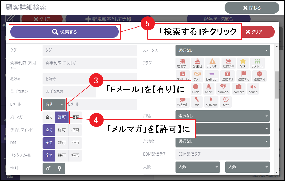
Task: Click the 検索する search button
Action: click(65, 32)
